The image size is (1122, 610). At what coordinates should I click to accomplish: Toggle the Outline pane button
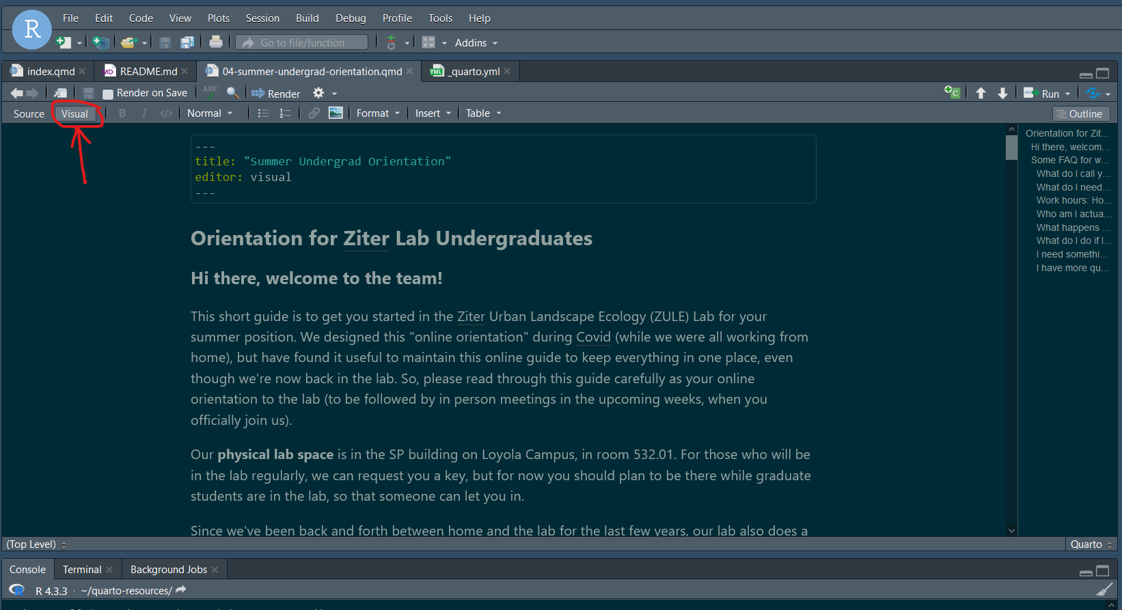(1081, 114)
